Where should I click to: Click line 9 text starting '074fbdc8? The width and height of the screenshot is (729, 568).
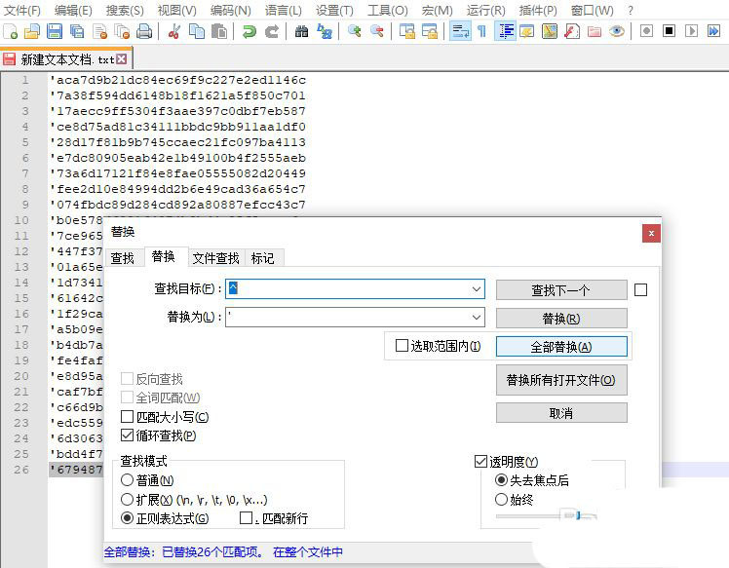click(178, 205)
